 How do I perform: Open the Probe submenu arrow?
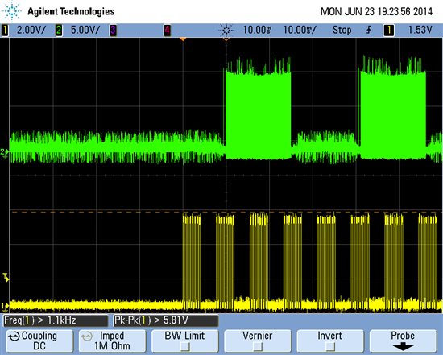point(403,346)
